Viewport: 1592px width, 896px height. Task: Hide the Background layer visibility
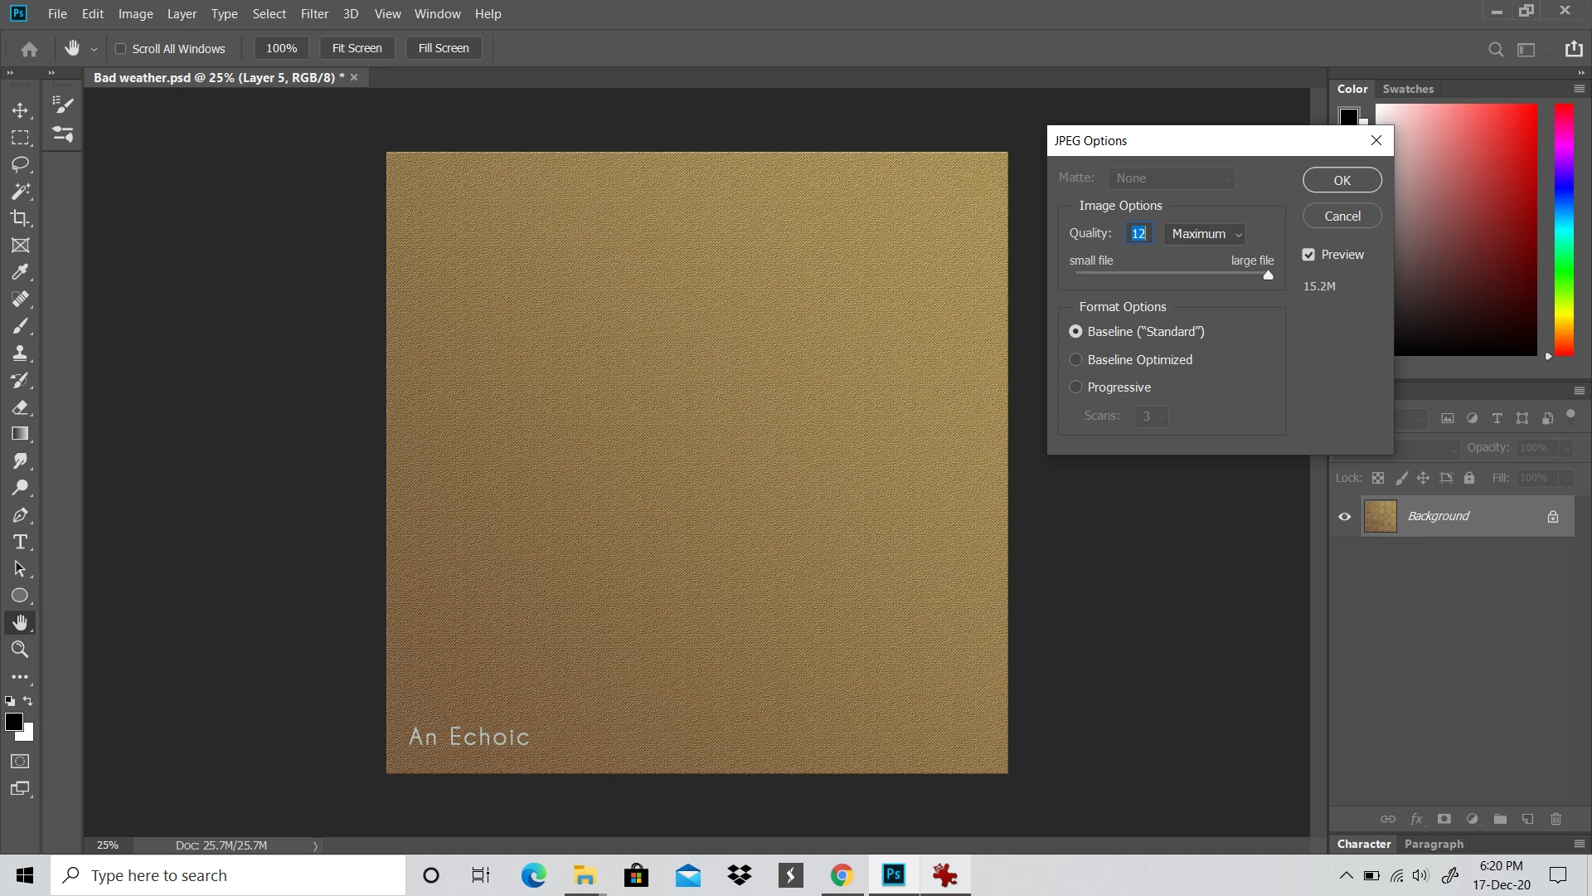pos(1344,516)
